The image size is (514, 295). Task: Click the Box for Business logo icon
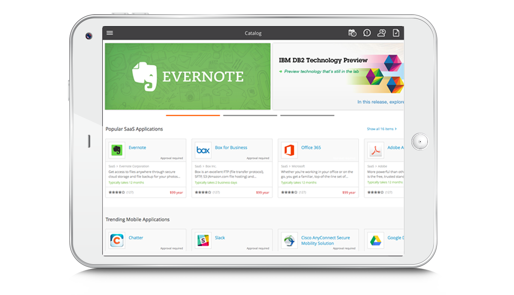pyautogui.click(x=203, y=150)
